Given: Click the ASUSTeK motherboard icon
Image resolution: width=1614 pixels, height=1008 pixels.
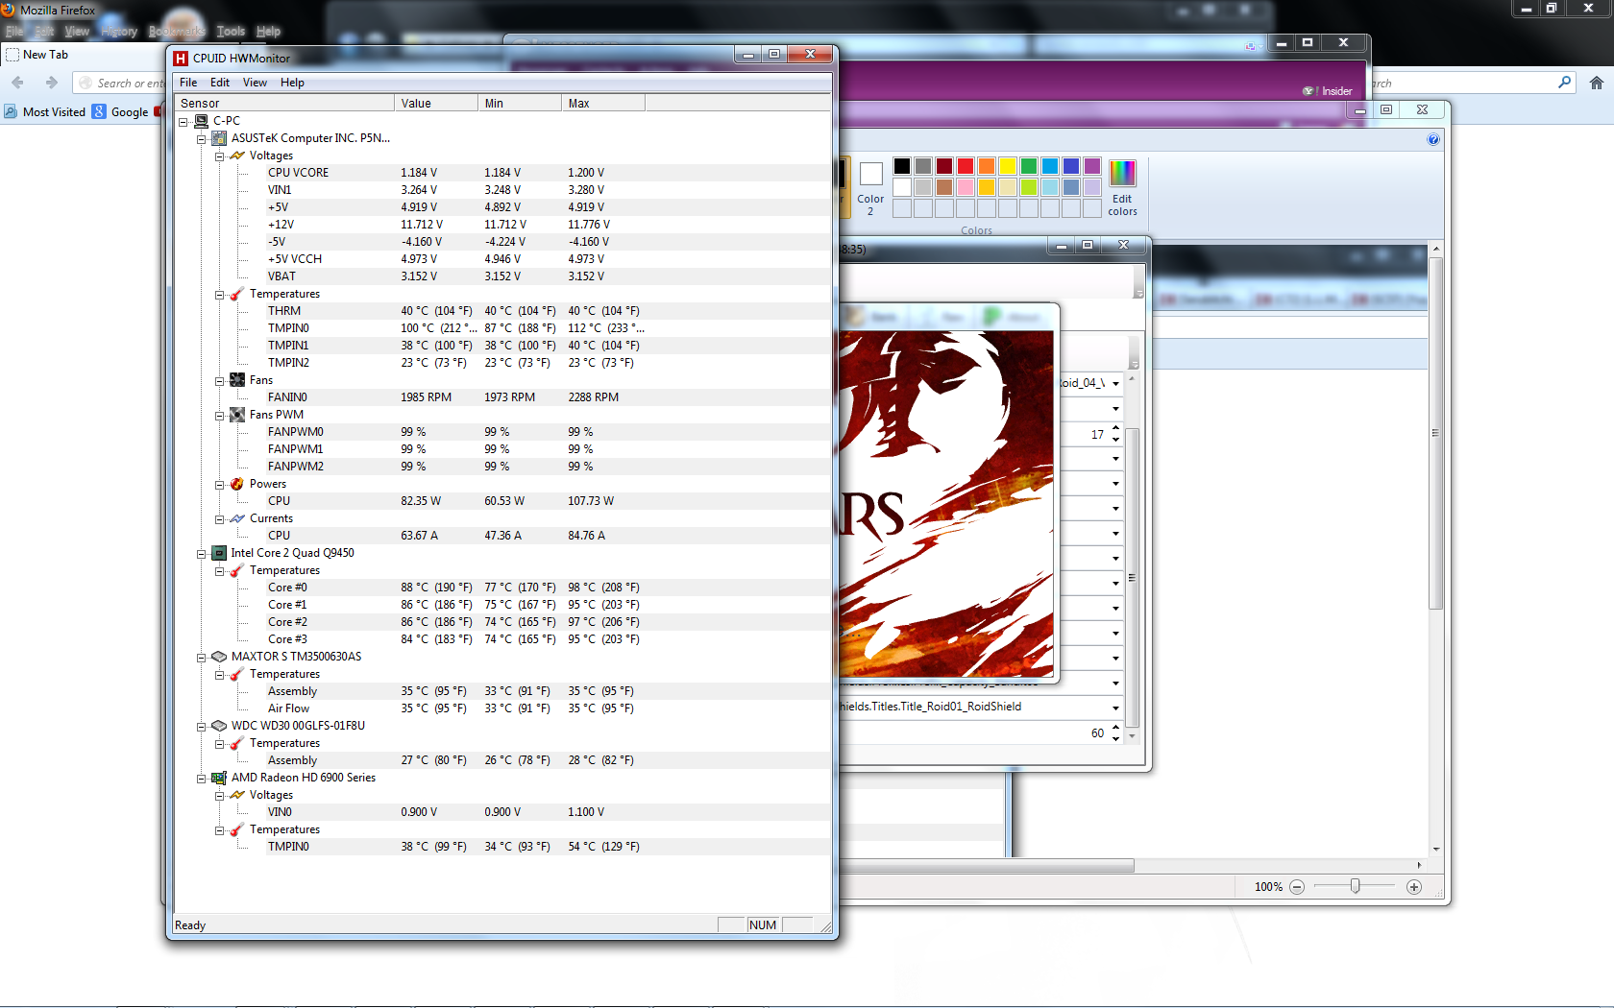Looking at the screenshot, I should pyautogui.click(x=219, y=138).
